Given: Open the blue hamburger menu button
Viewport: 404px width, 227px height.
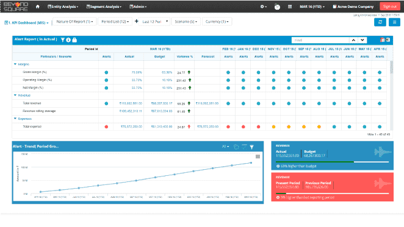Looking at the screenshot, I should point(394,22).
